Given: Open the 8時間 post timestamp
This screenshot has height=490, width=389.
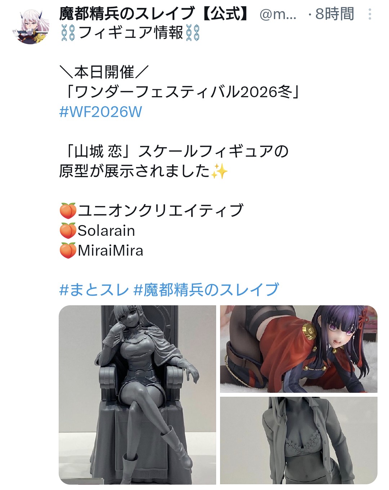Looking at the screenshot, I should (x=334, y=14).
